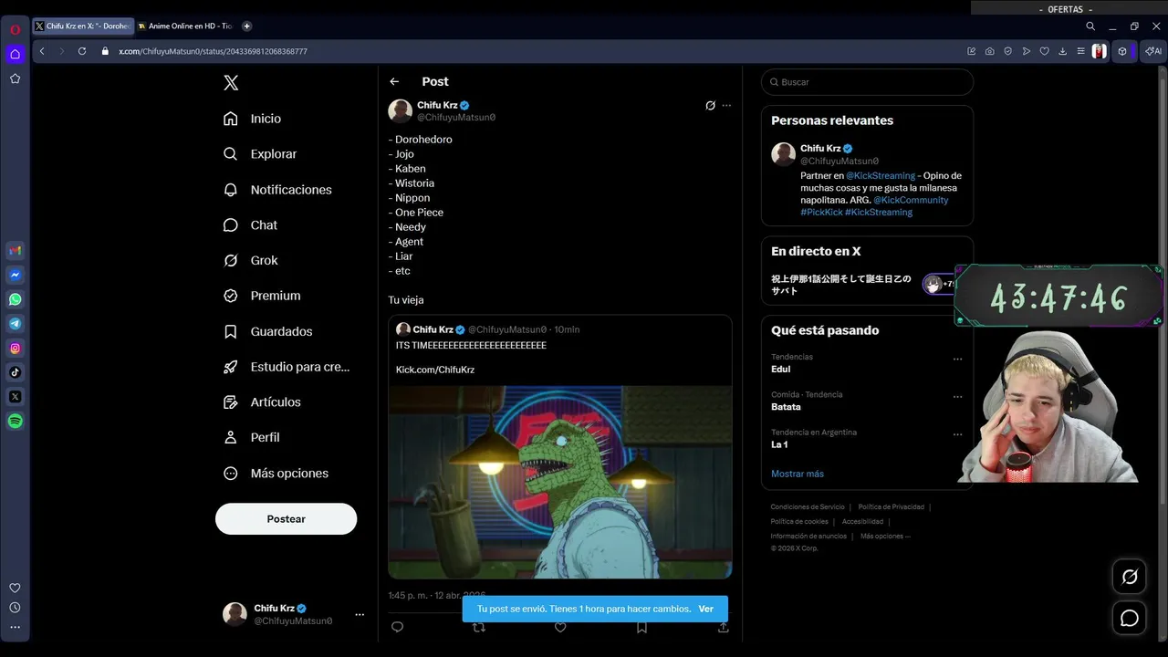
Task: Open Premium in navigation
Action: tap(263, 296)
